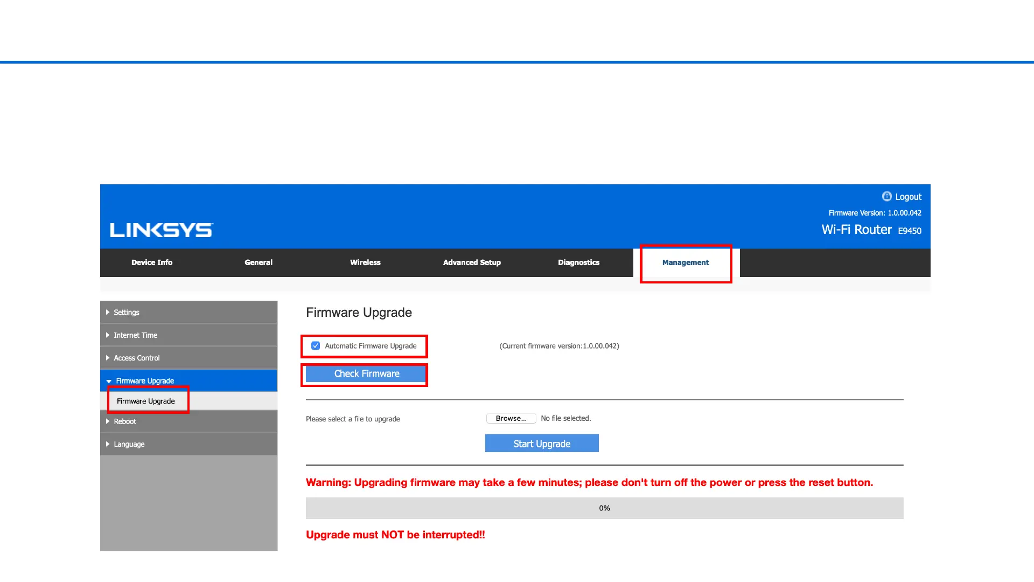Select the Management tab
The height and width of the screenshot is (582, 1034).
(686, 262)
